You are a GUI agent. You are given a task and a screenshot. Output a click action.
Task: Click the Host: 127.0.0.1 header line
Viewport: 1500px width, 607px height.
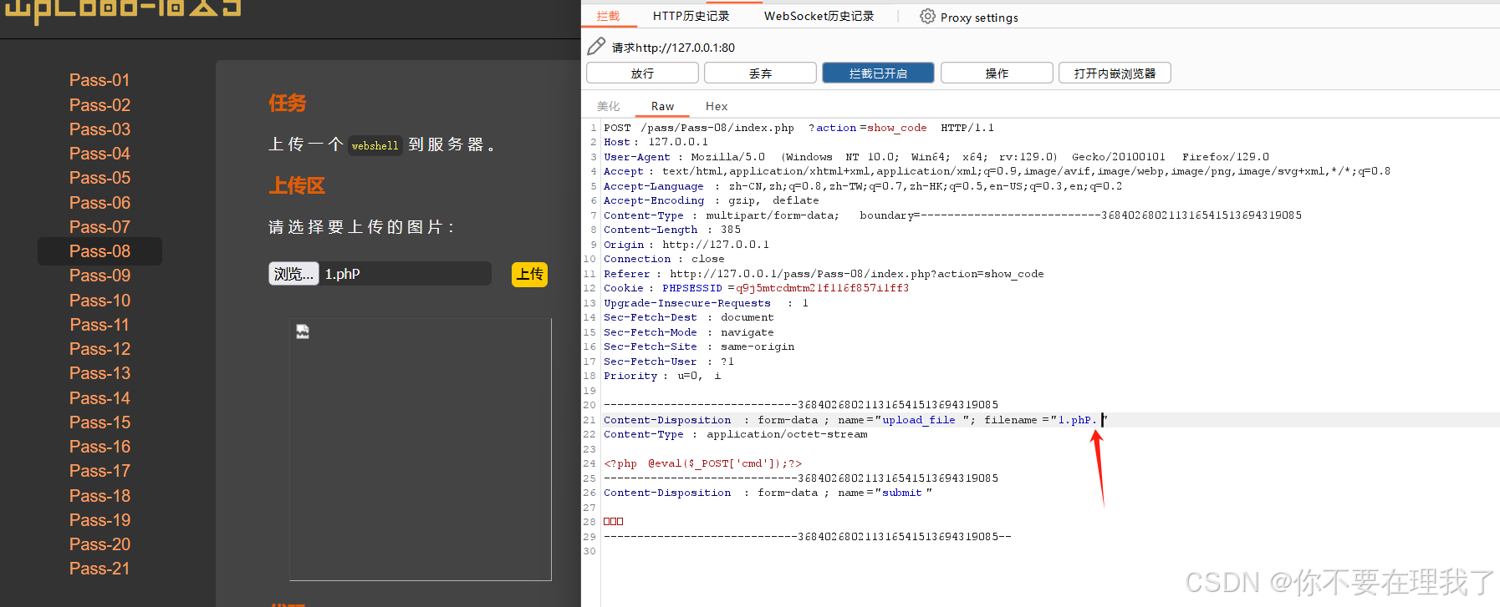656,142
